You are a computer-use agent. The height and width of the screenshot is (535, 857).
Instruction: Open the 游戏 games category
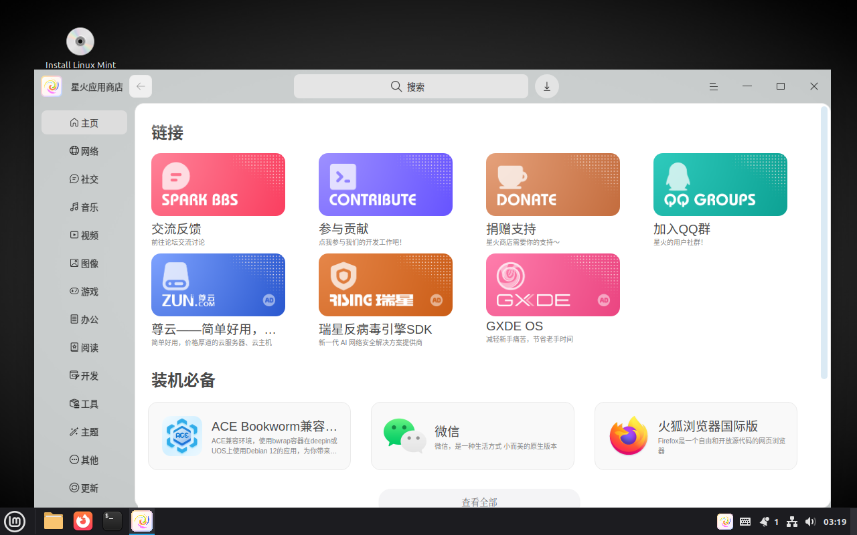click(x=84, y=292)
